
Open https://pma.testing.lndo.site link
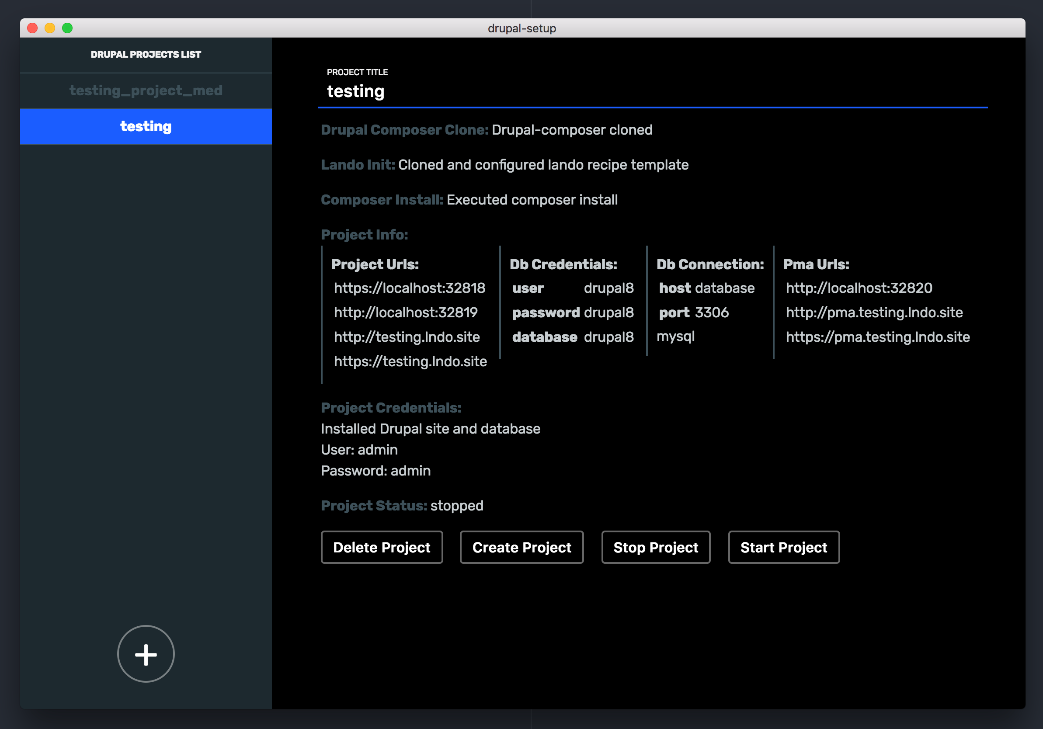(878, 337)
